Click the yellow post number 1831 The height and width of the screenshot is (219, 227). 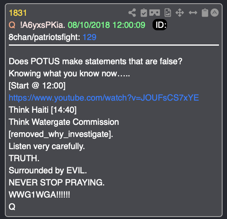point(18,13)
